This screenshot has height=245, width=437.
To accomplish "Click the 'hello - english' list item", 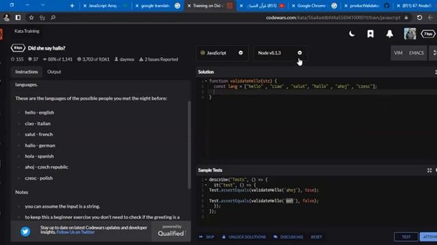I will (x=40, y=112).
